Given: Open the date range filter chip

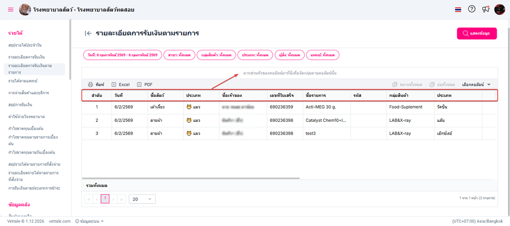Looking at the screenshot, I should [x=123, y=55].
